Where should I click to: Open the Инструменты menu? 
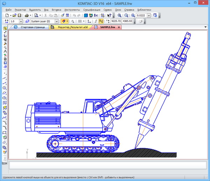[x=72, y=10]
